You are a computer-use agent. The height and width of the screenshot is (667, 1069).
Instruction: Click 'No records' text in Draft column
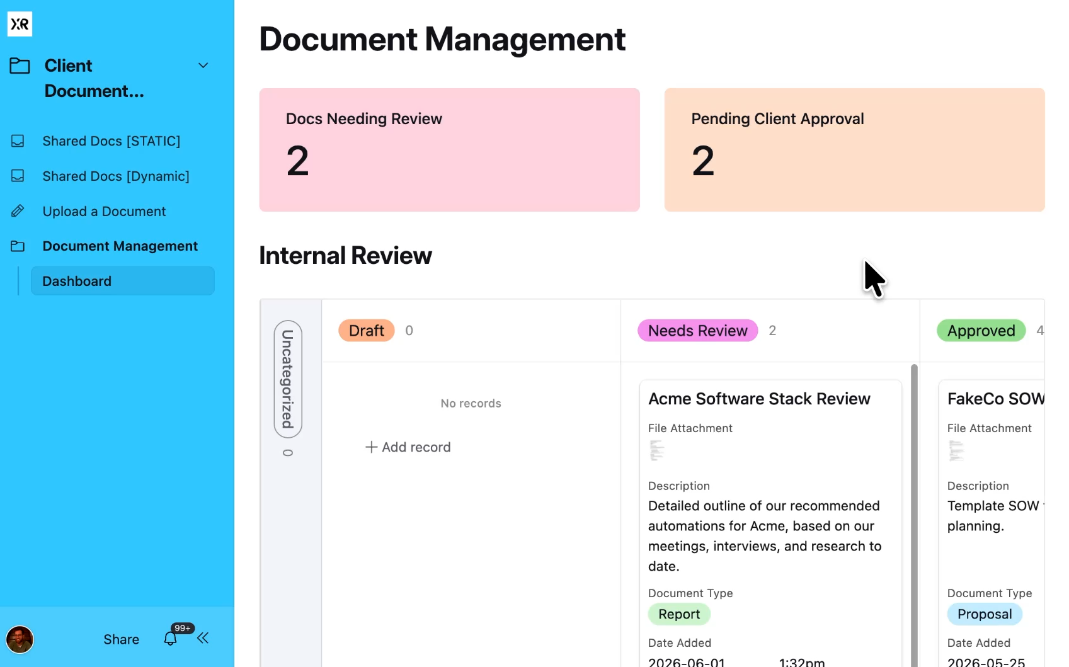pyautogui.click(x=471, y=403)
